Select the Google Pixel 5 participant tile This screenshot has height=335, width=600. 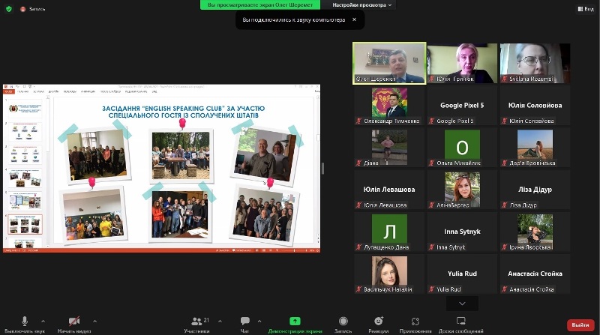pos(461,106)
